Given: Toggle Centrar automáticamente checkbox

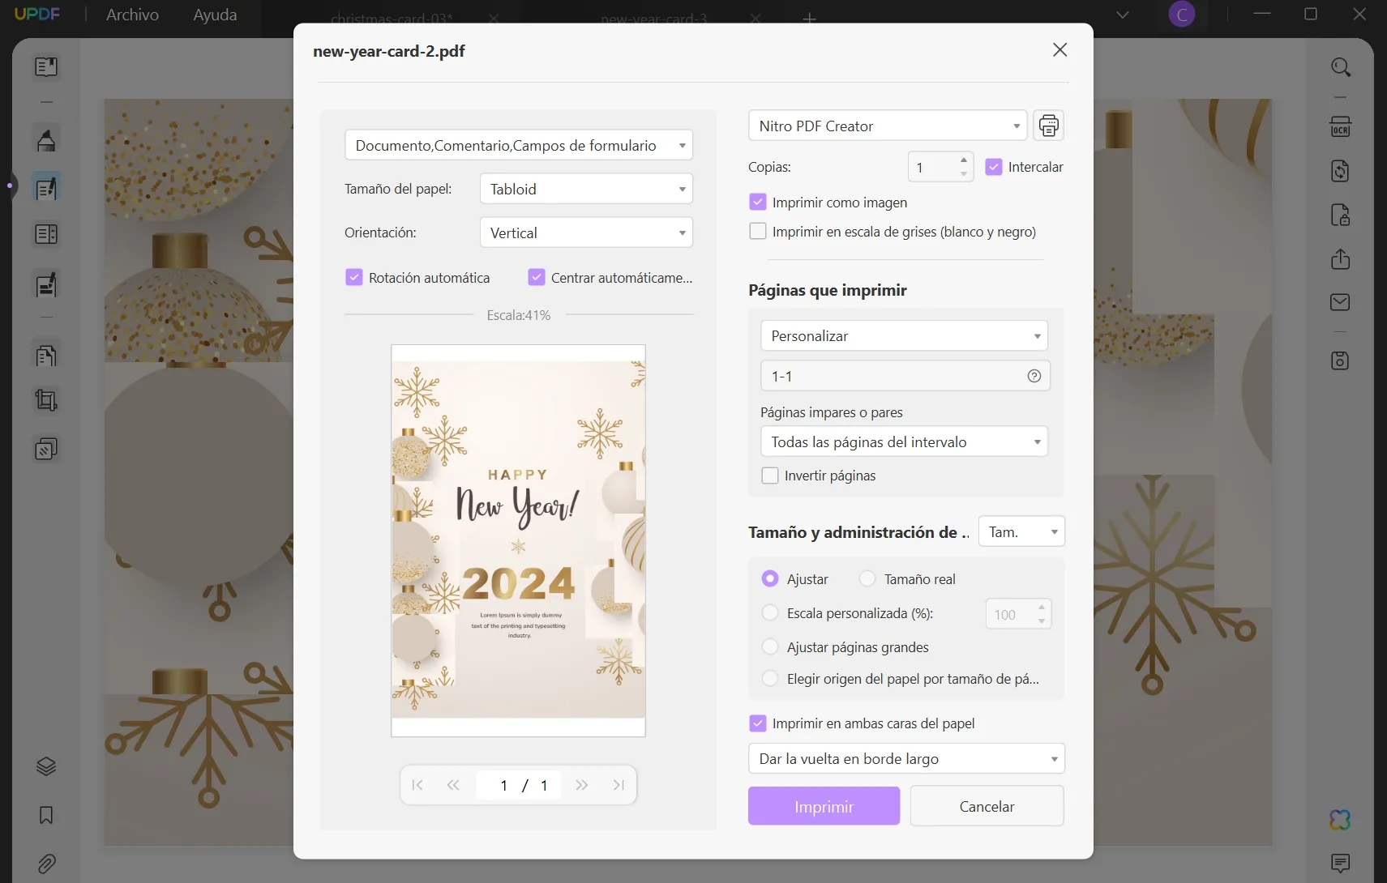Looking at the screenshot, I should [537, 277].
